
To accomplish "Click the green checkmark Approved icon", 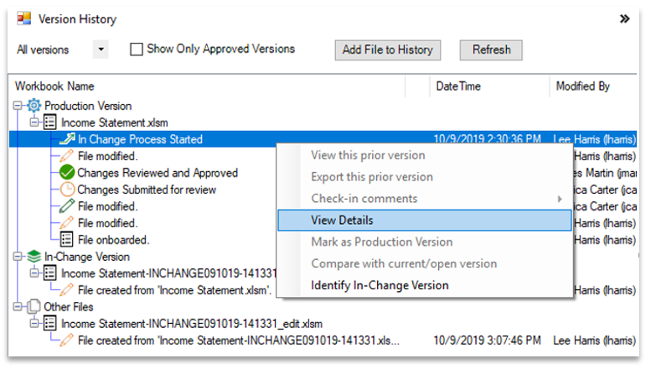I will 67,173.
